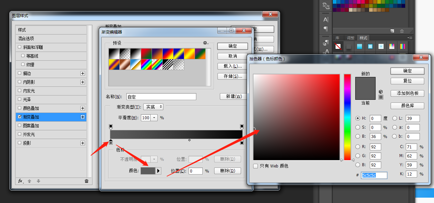This screenshot has height=203, width=434.
Task: Apply the default no-style swatch
Action: pos(338,47)
